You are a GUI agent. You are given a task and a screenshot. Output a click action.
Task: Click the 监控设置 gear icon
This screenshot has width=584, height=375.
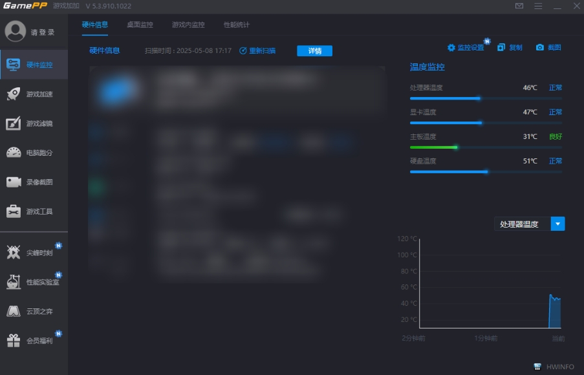(451, 48)
